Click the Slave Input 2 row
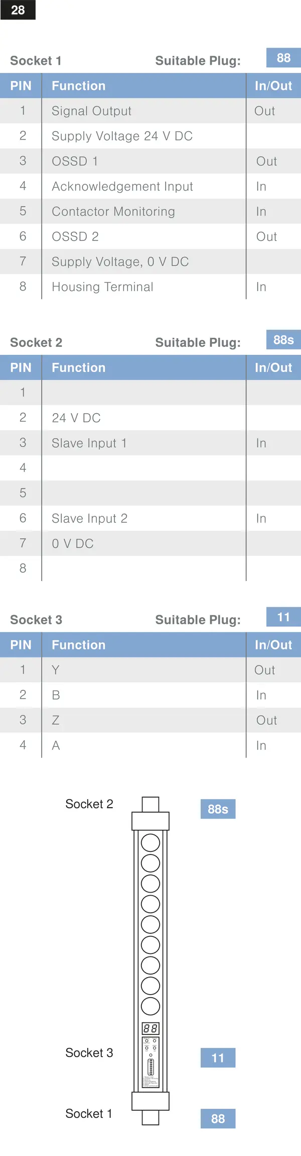 [x=150, y=518]
